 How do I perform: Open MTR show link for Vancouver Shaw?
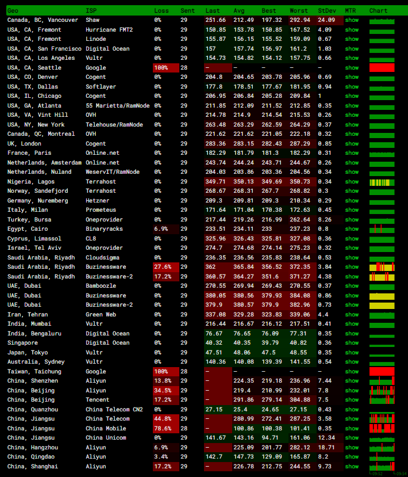point(352,20)
